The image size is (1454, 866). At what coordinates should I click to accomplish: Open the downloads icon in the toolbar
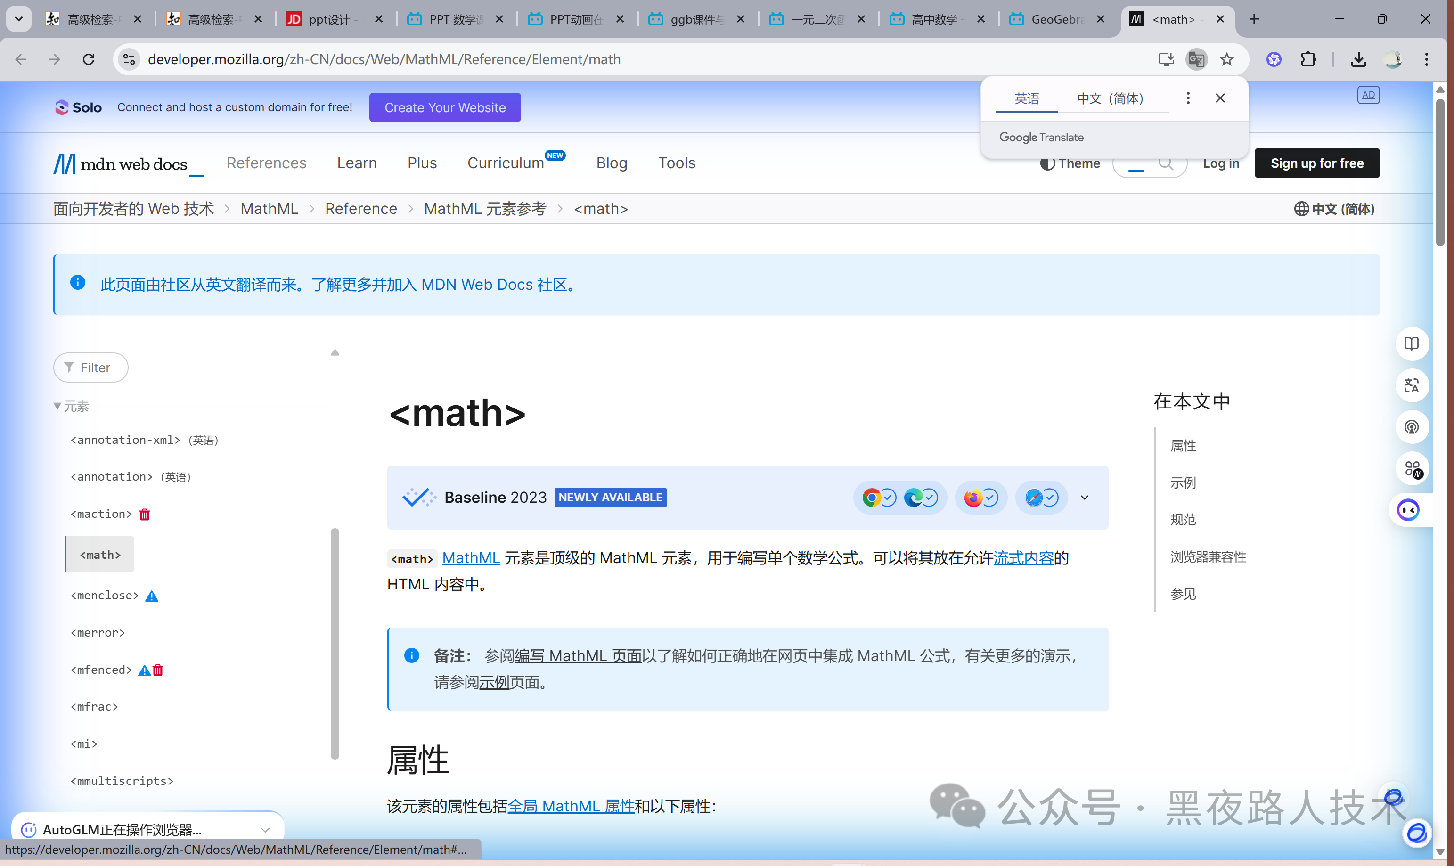point(1359,59)
